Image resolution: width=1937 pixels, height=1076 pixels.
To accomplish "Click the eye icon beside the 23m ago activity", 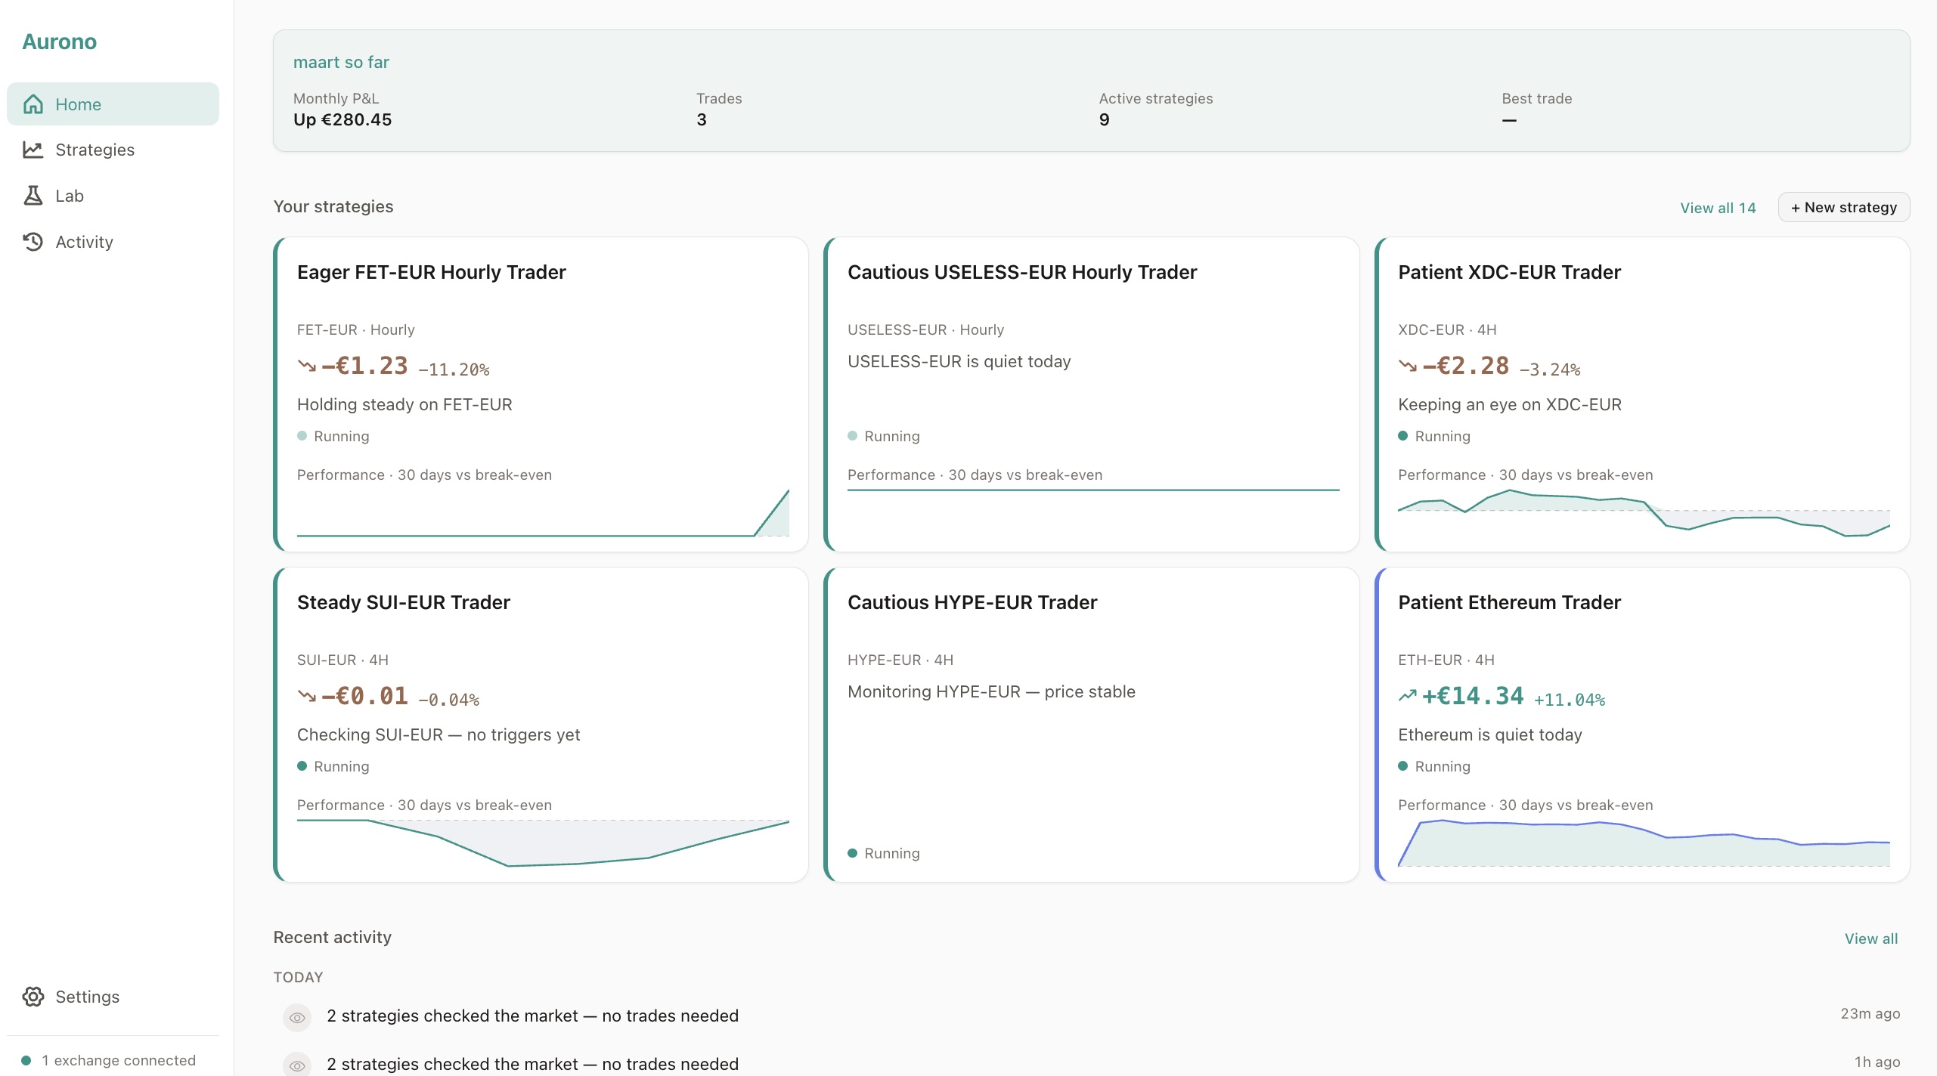I will pyautogui.click(x=297, y=1017).
